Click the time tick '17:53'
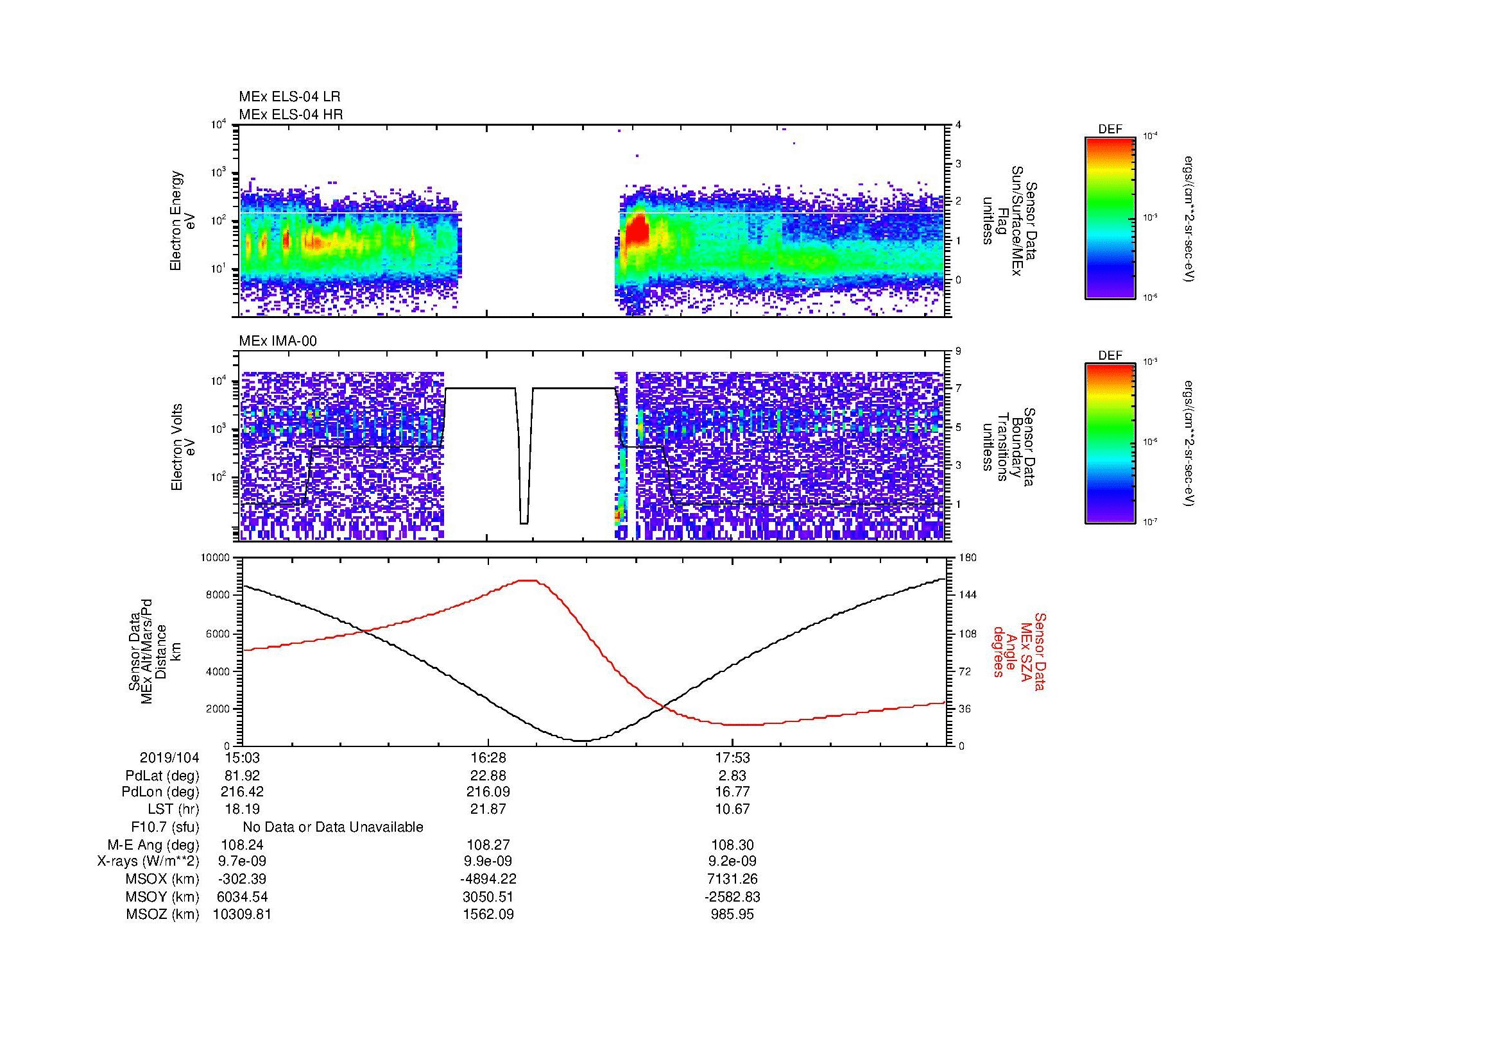This screenshot has height=1060, width=1501. (733, 757)
